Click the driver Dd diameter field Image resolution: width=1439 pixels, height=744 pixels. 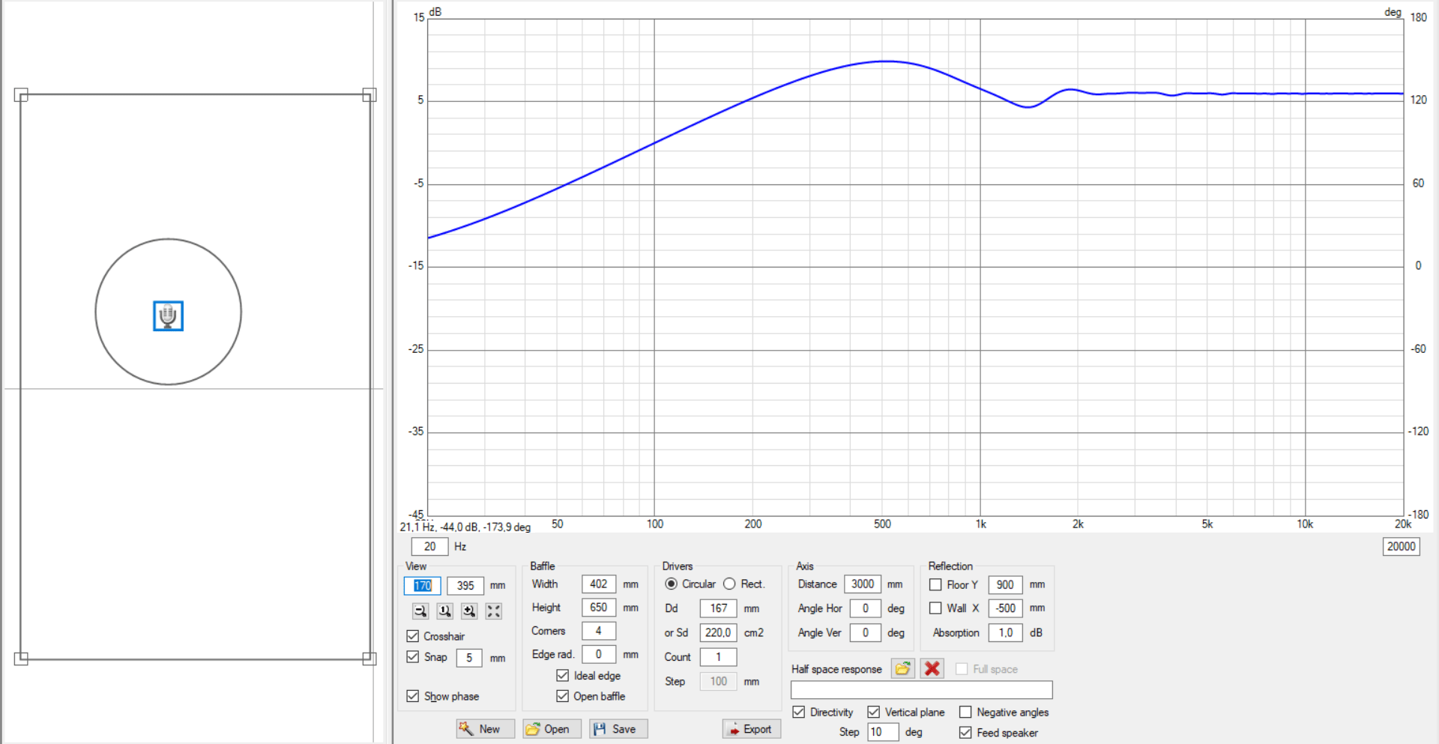tap(719, 608)
